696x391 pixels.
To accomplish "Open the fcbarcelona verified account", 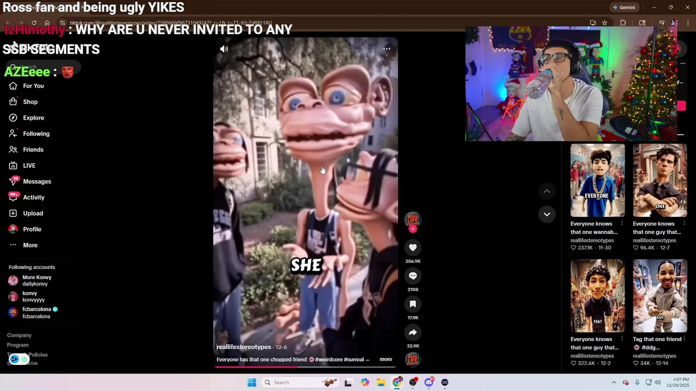I will [33, 312].
